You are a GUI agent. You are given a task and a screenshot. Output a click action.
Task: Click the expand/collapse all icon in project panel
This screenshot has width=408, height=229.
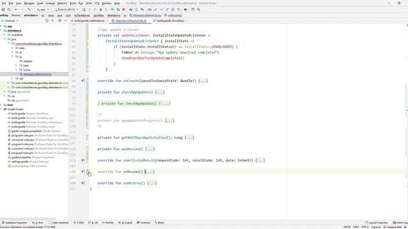pos(52,20)
